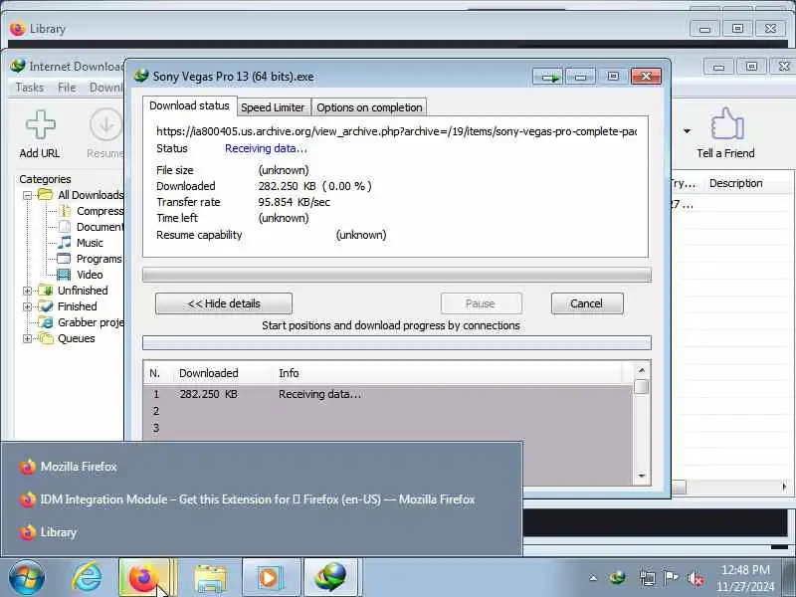The width and height of the screenshot is (796, 597).
Task: Click Internet Download Manager taskbar icon
Action: coord(331,578)
